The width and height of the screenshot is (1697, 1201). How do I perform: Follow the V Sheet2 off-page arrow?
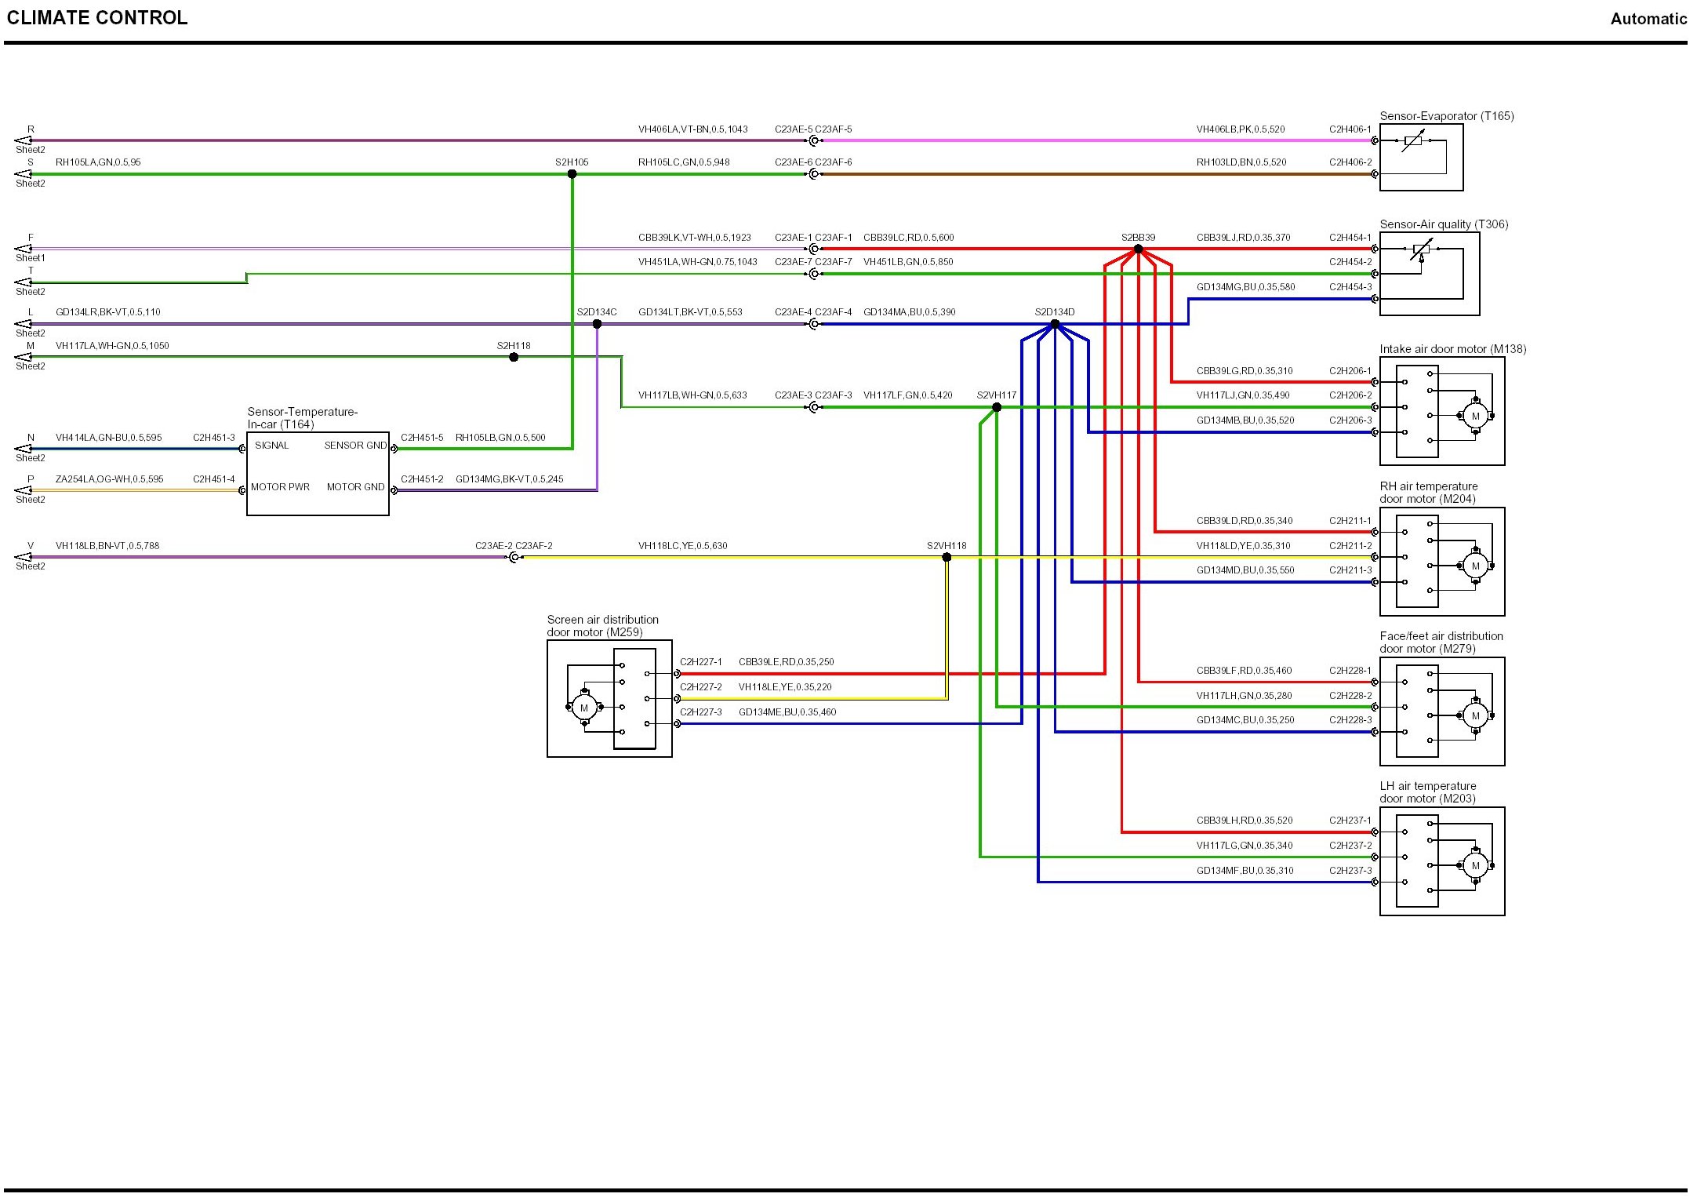tap(24, 557)
